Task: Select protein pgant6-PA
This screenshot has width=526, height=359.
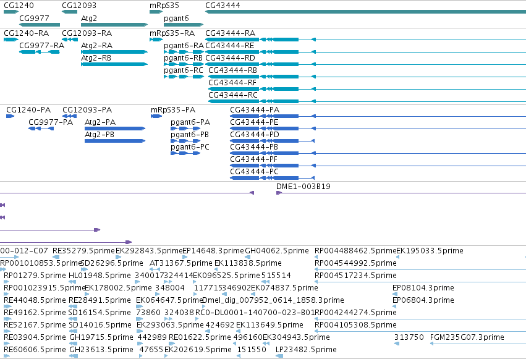Action: [190, 122]
